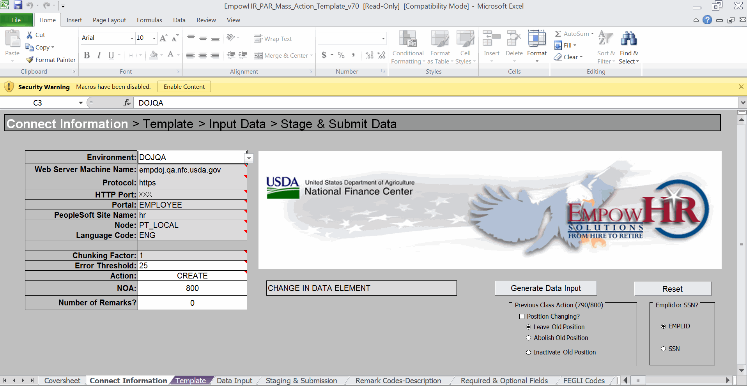Image resolution: width=747 pixels, height=386 pixels.
Task: Click the Accounting Number Format dollar icon
Action: pos(324,55)
